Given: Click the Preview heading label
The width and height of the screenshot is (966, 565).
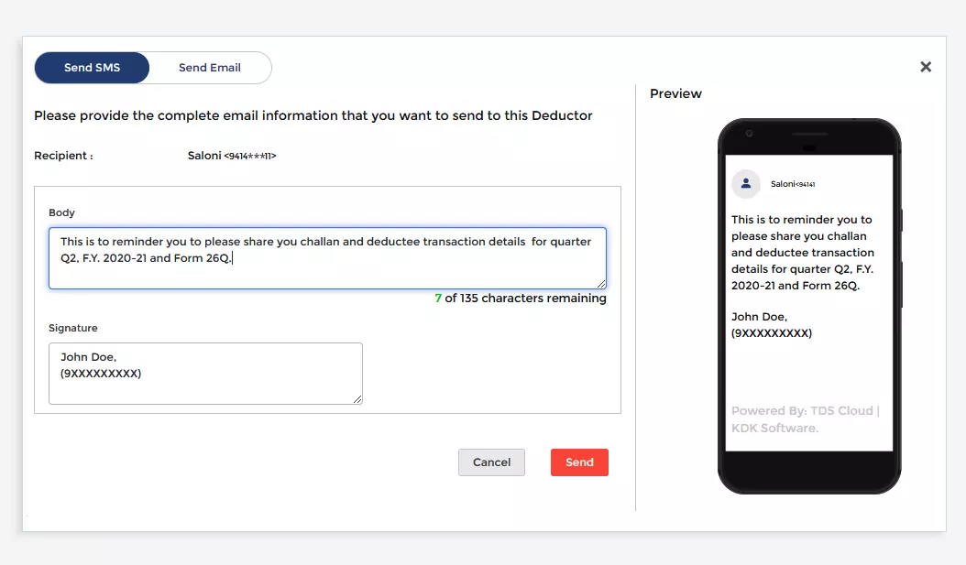Looking at the screenshot, I should (675, 93).
